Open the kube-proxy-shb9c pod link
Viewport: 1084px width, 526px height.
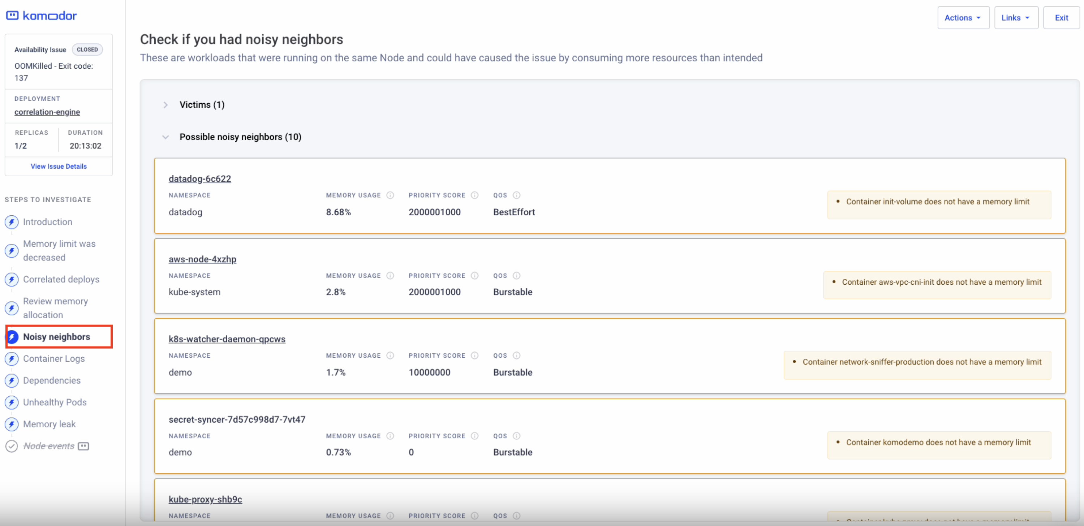tap(205, 500)
